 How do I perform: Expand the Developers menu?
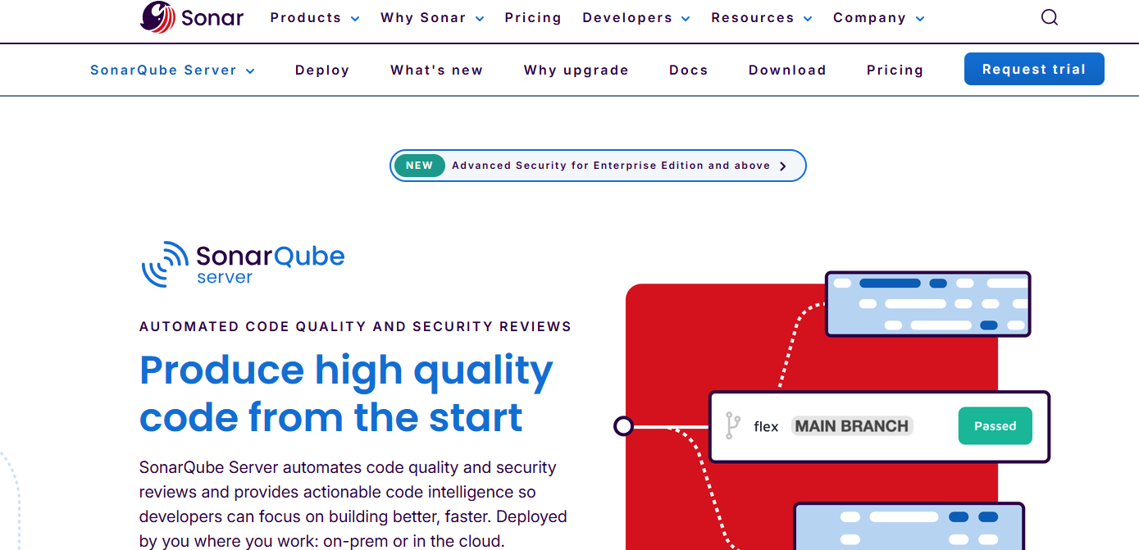636,18
